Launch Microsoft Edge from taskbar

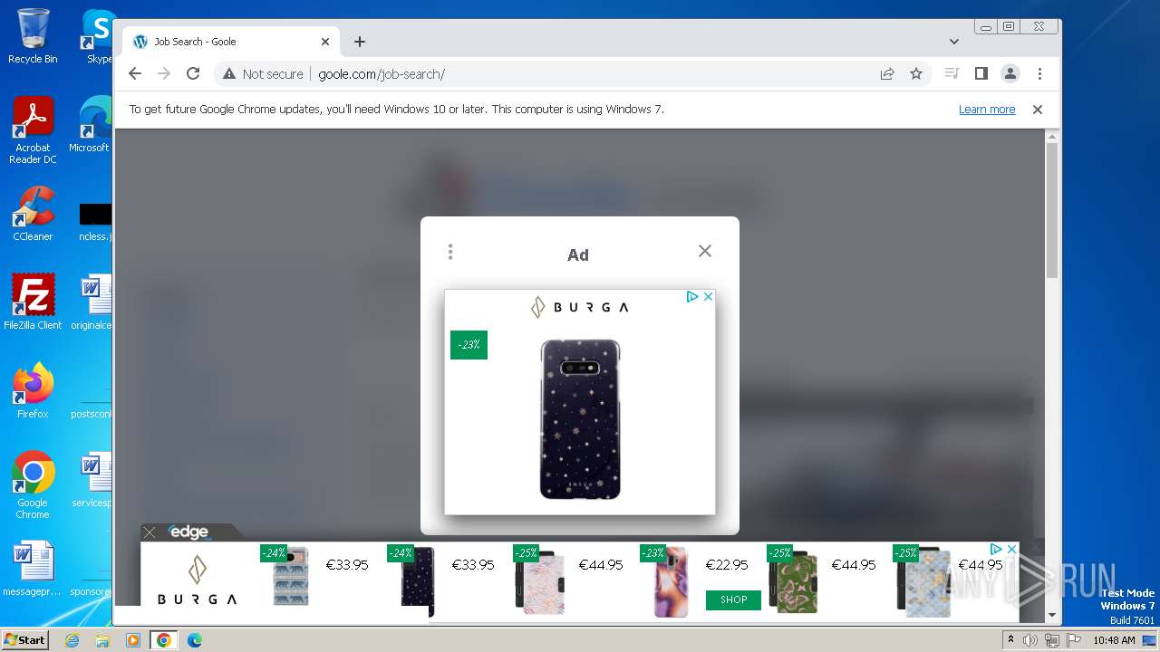[195, 640]
